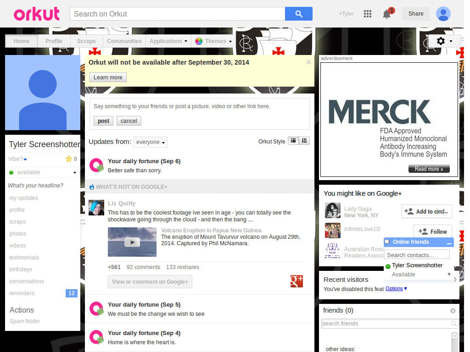Follow InfiniteLove1D
Image resolution: width=470 pixels, height=352 pixels.
pos(432,231)
